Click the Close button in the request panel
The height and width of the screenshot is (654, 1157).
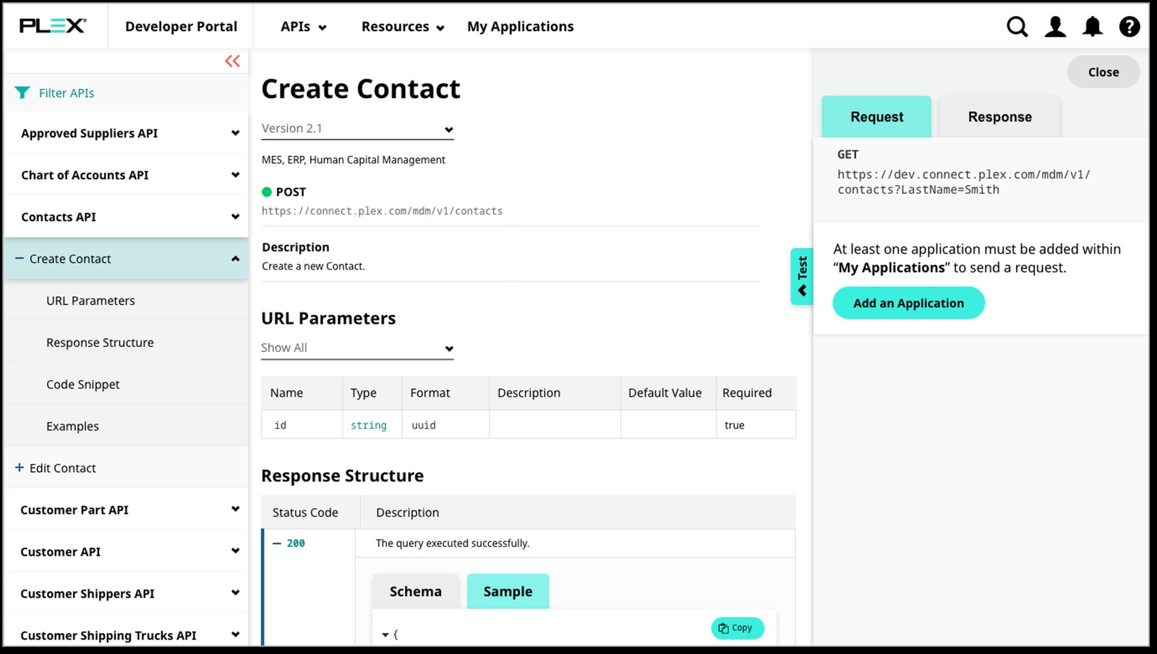1103,72
